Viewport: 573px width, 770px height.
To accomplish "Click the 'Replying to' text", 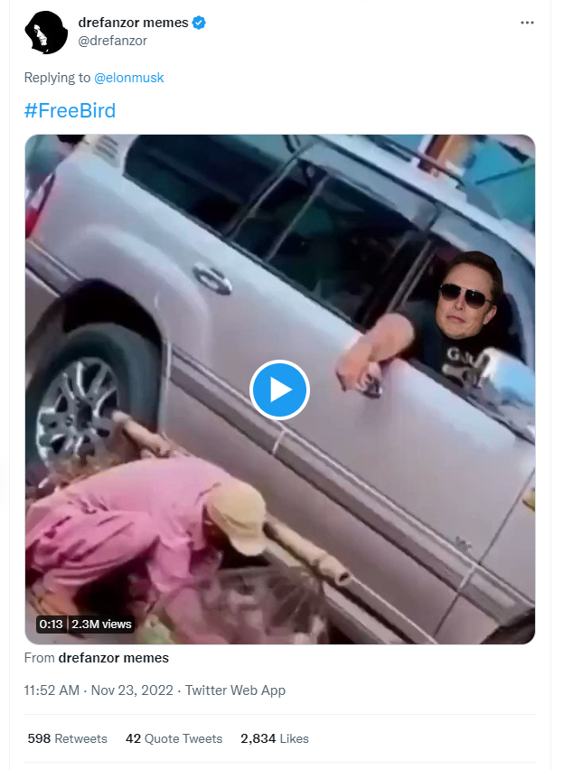I will pos(58,78).
